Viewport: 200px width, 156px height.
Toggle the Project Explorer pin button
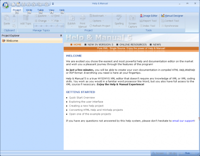(x=61, y=36)
